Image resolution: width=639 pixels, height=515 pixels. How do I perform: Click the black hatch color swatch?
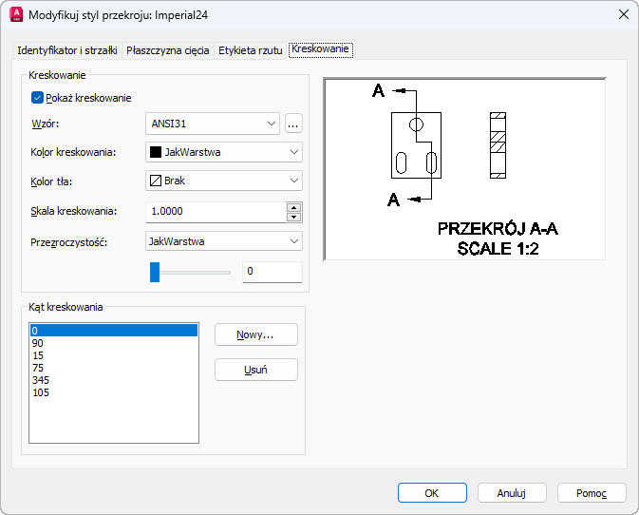click(156, 152)
